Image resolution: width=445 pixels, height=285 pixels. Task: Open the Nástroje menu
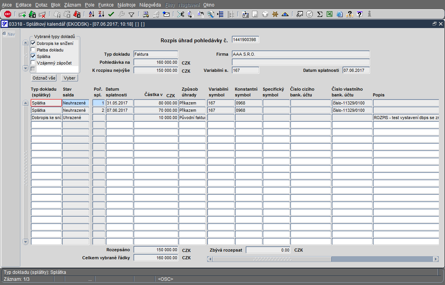[x=126, y=5]
